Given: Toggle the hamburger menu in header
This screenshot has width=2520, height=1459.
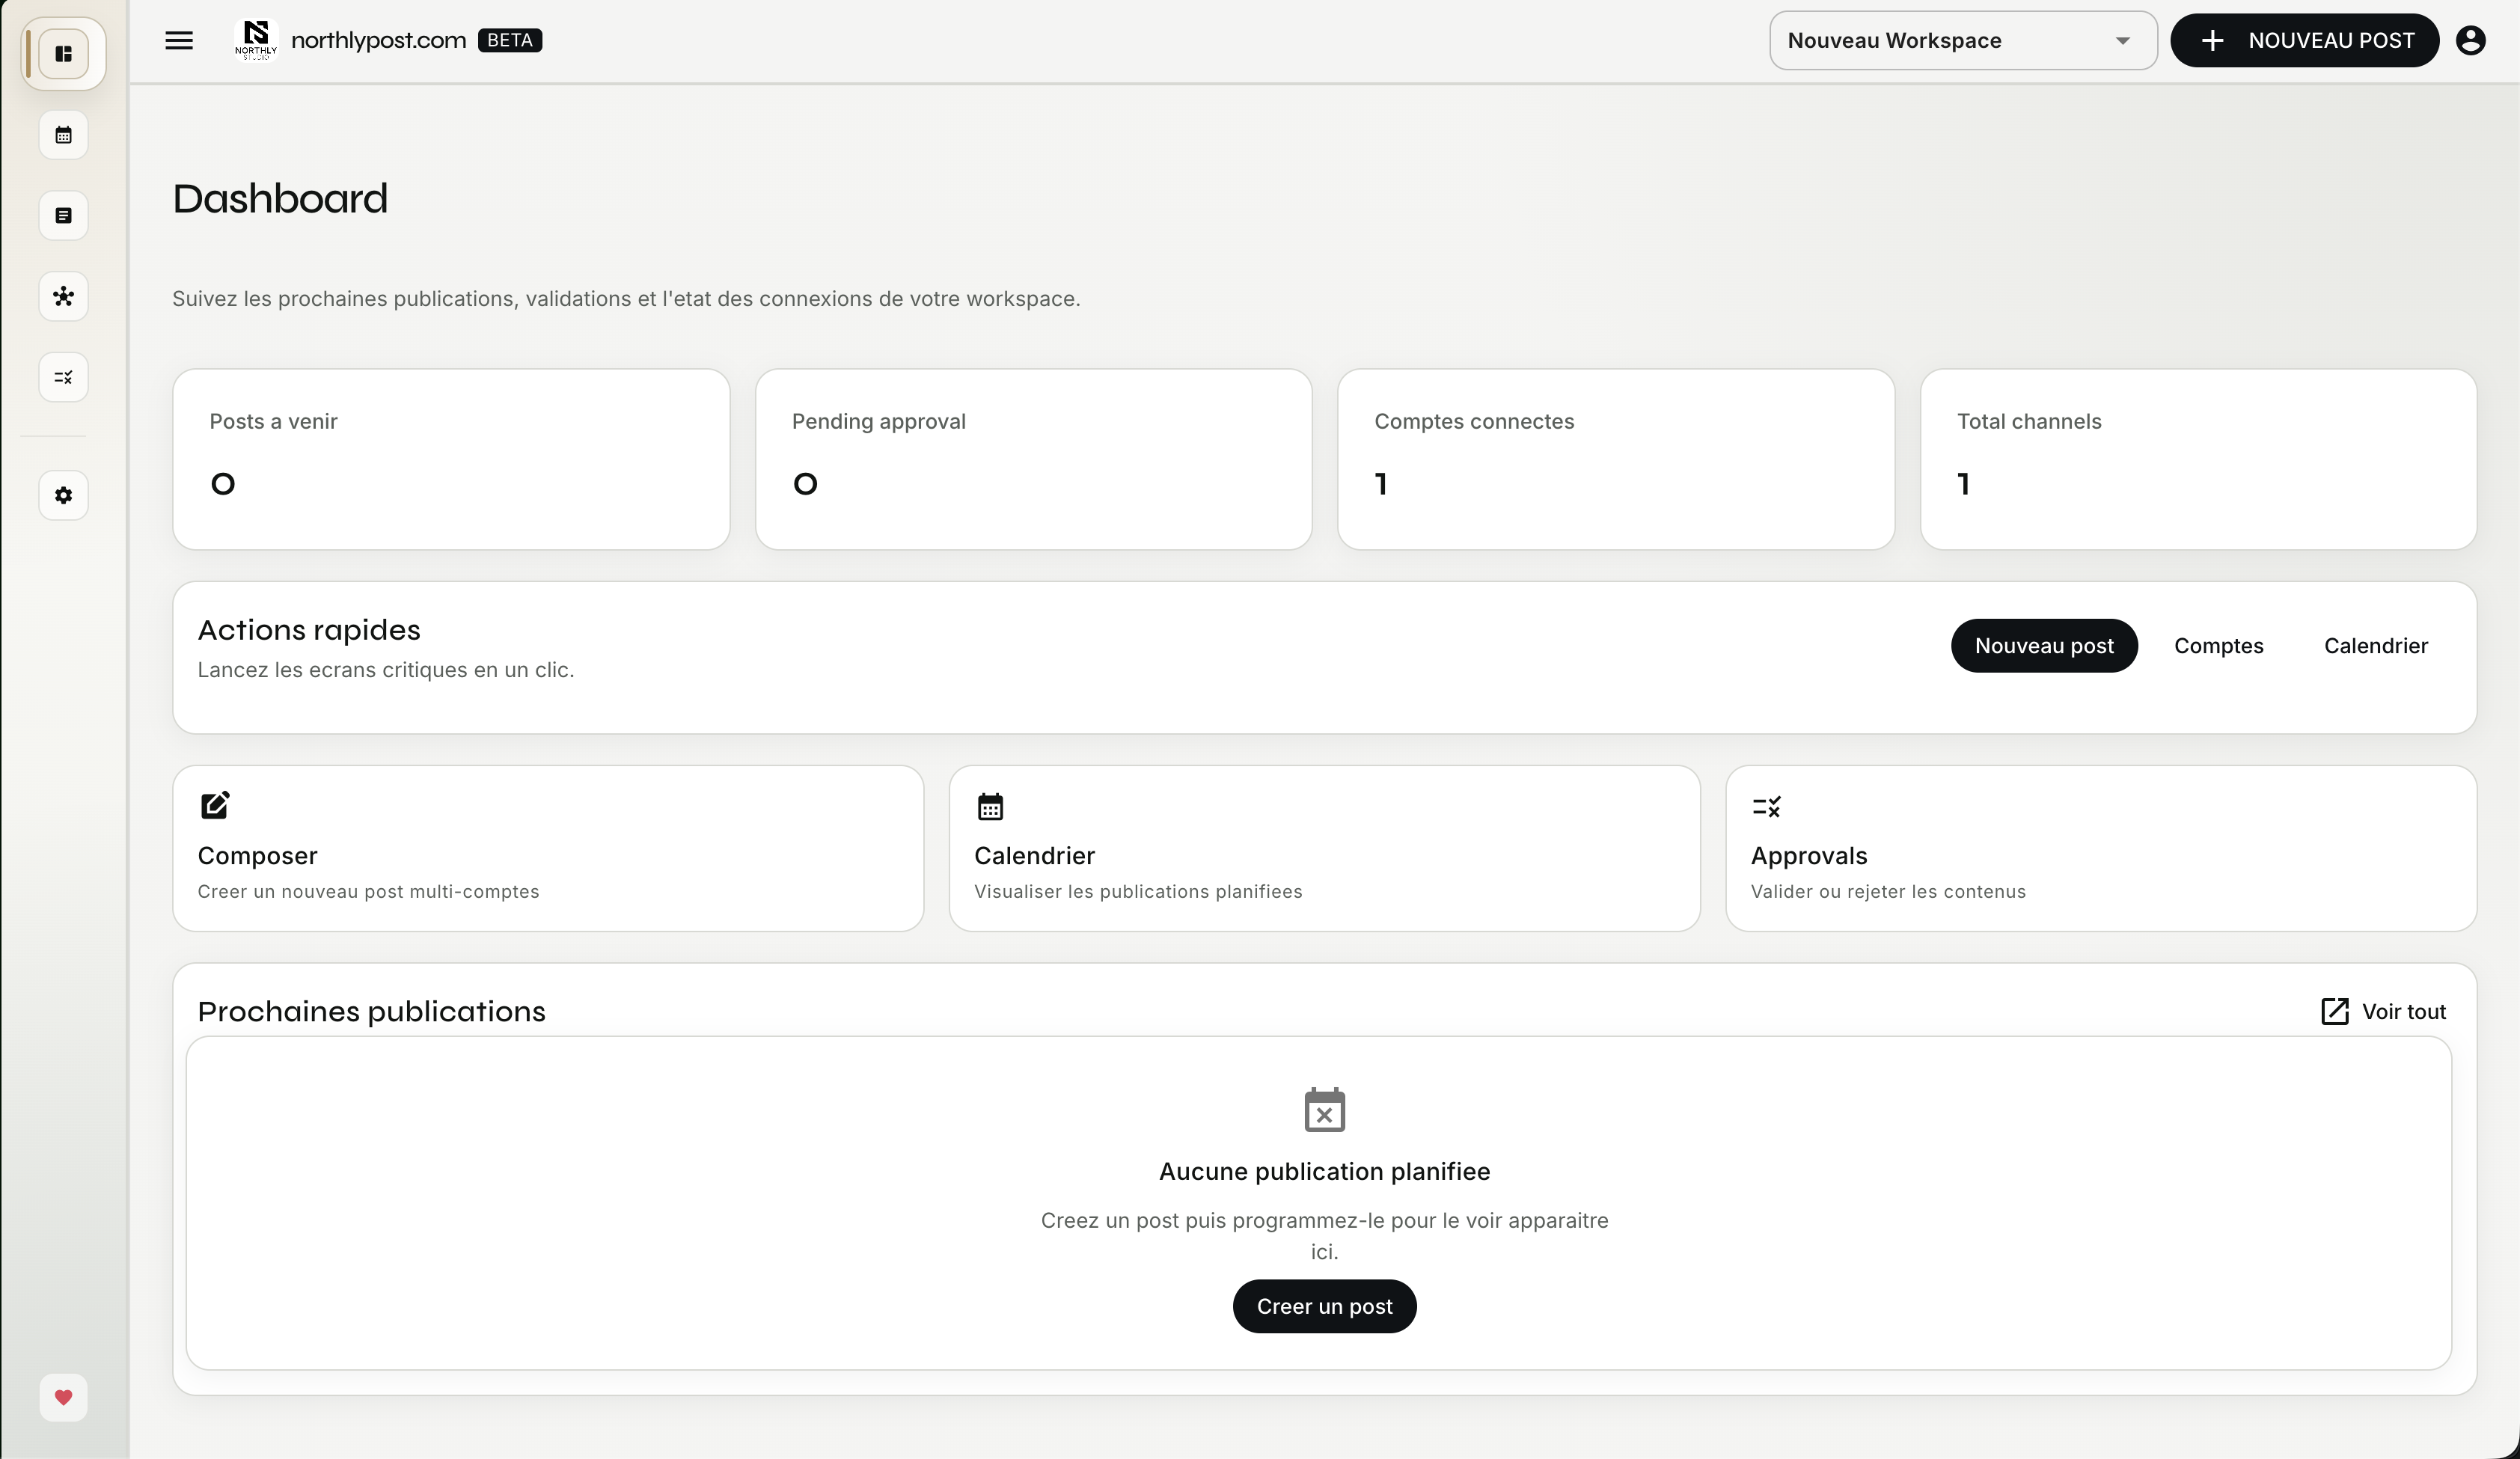Looking at the screenshot, I should (x=179, y=41).
